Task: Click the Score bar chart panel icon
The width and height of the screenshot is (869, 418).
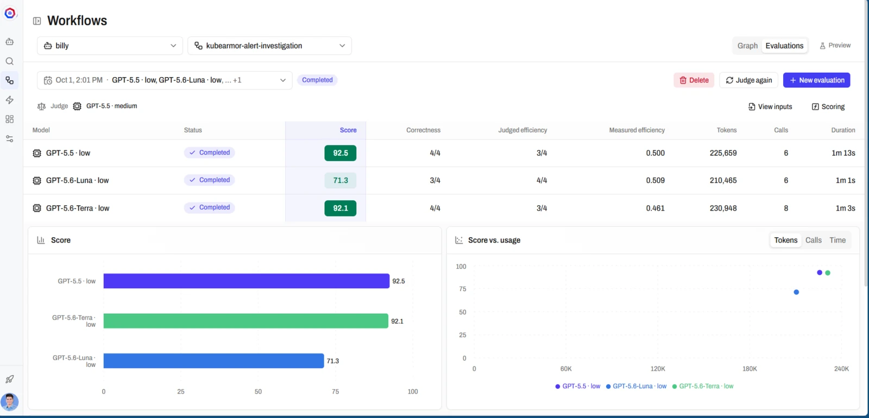Action: tap(41, 240)
